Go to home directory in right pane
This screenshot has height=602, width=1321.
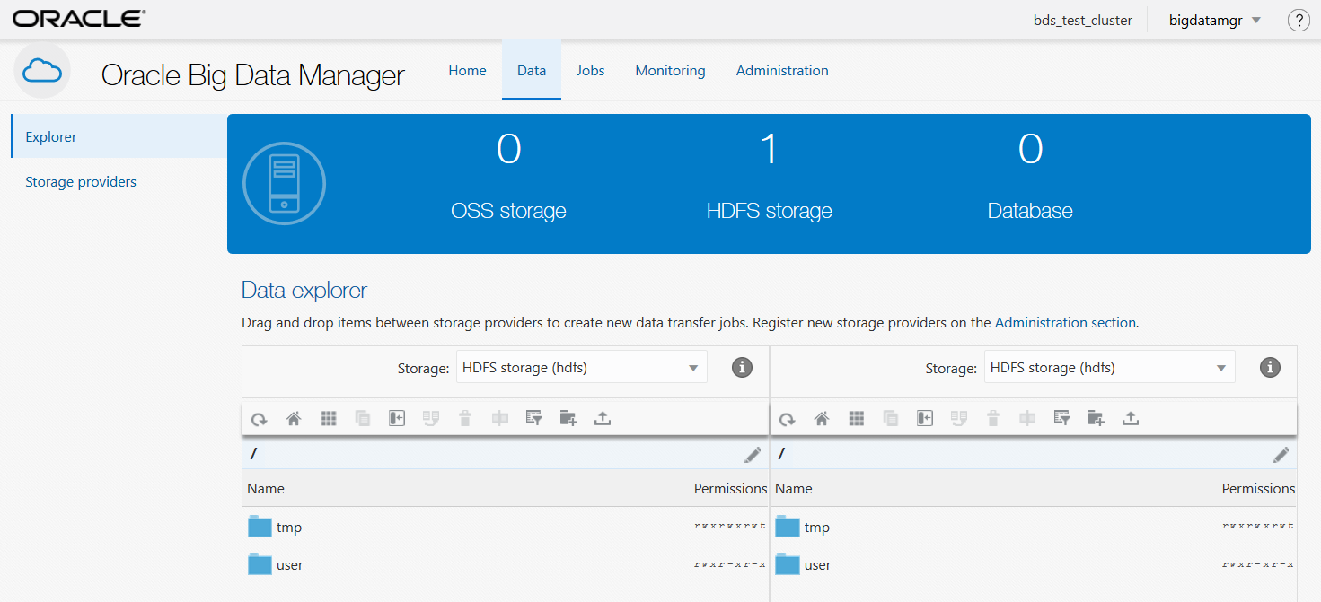click(x=822, y=418)
